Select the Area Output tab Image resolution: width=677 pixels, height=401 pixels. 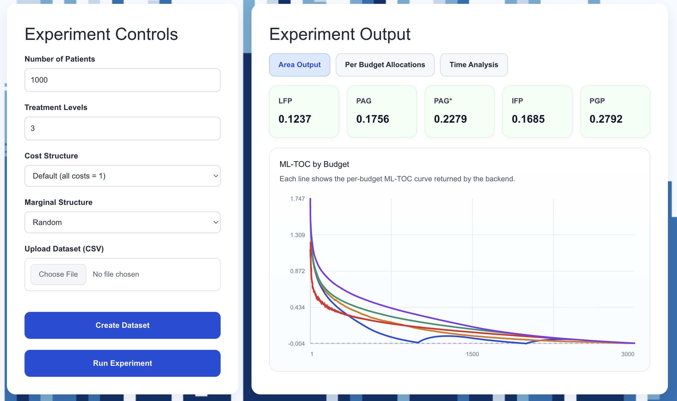[x=299, y=65]
